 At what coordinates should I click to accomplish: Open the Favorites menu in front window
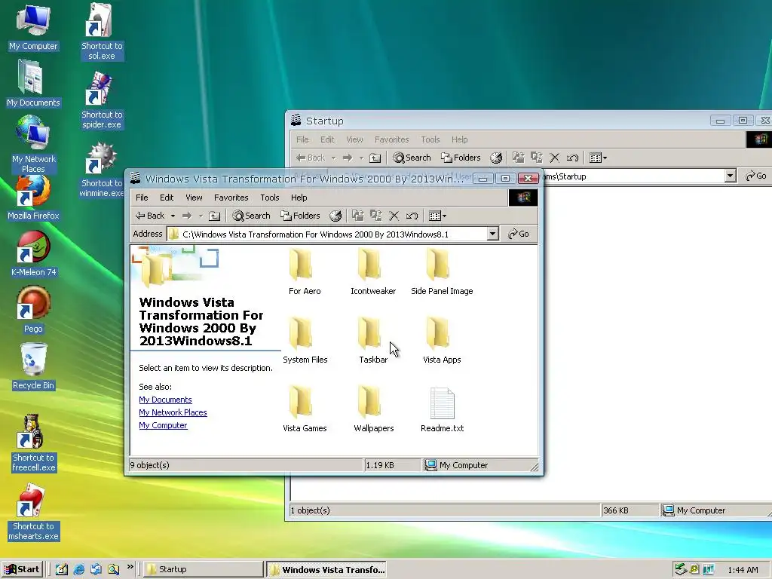coord(231,198)
